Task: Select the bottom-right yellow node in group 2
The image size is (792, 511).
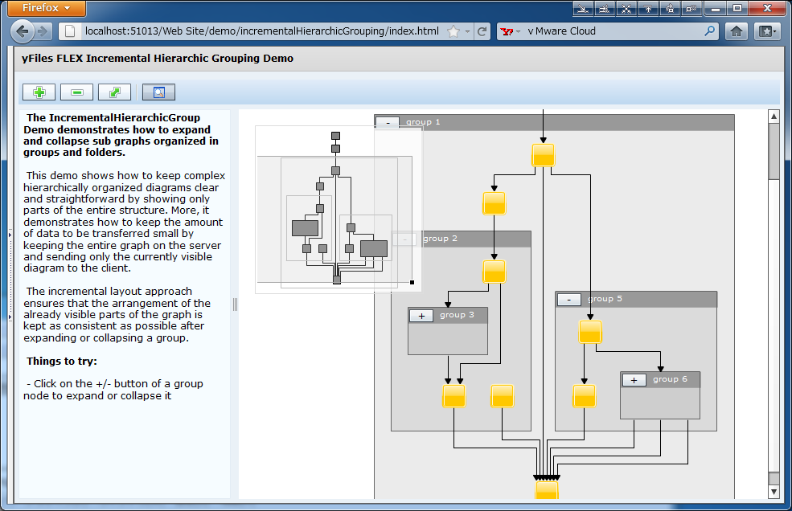Action: tap(502, 396)
